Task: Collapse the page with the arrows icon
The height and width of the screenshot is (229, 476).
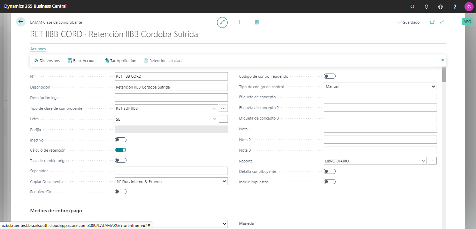Action: pos(442,22)
